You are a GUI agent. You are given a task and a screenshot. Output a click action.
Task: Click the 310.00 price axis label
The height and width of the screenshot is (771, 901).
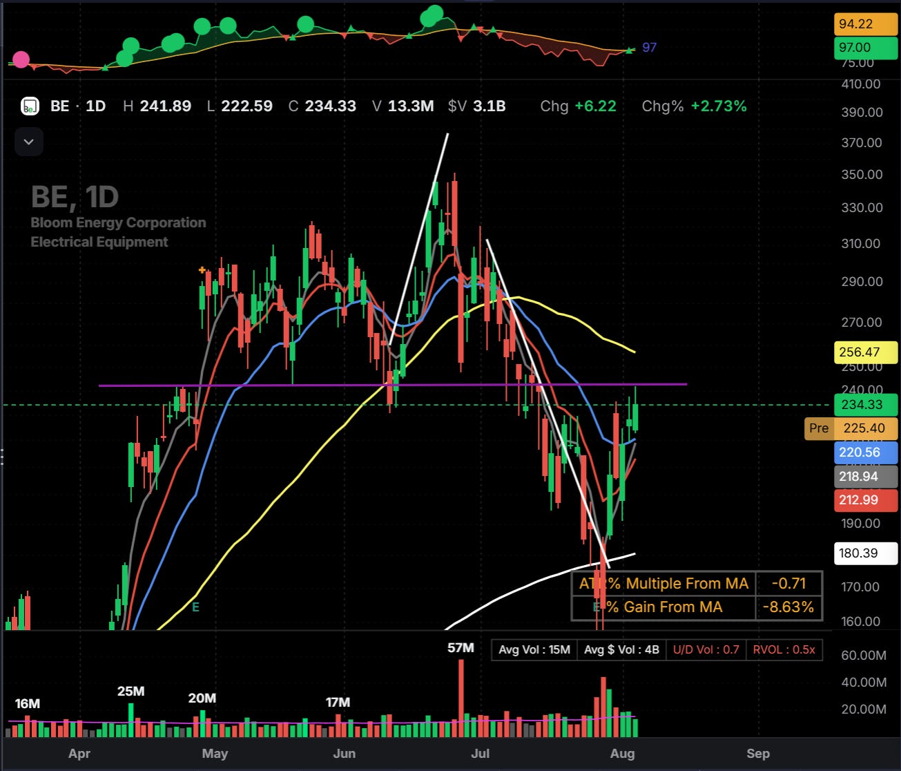(861, 244)
